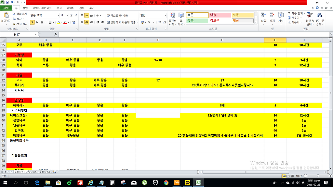Click the Format Painter (서식 복사) icon
Viewport: 333px width, 187px height.
(14, 24)
